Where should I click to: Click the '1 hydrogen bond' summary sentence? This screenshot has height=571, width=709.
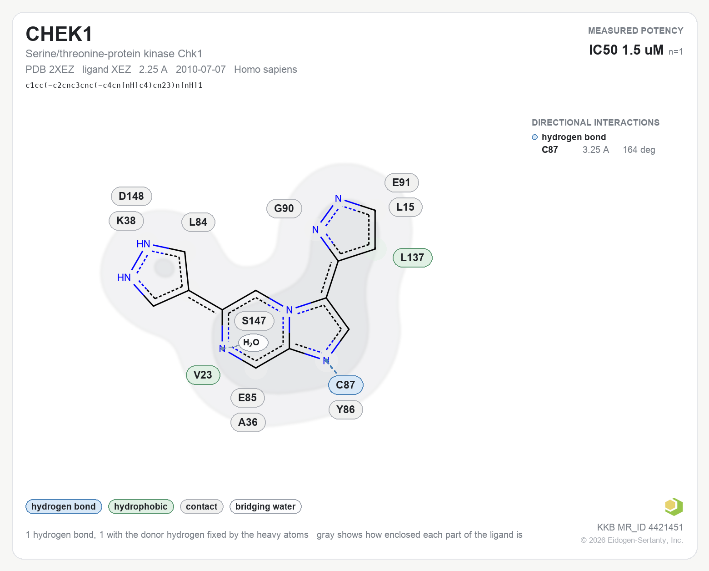click(x=167, y=535)
